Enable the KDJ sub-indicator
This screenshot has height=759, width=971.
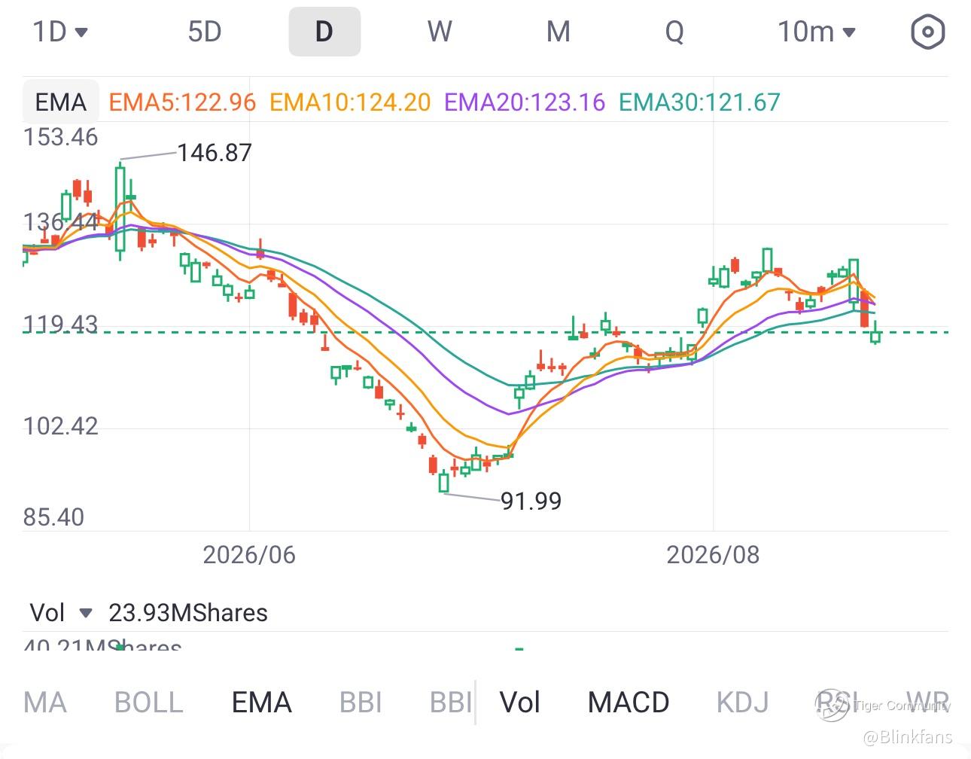coord(743,703)
